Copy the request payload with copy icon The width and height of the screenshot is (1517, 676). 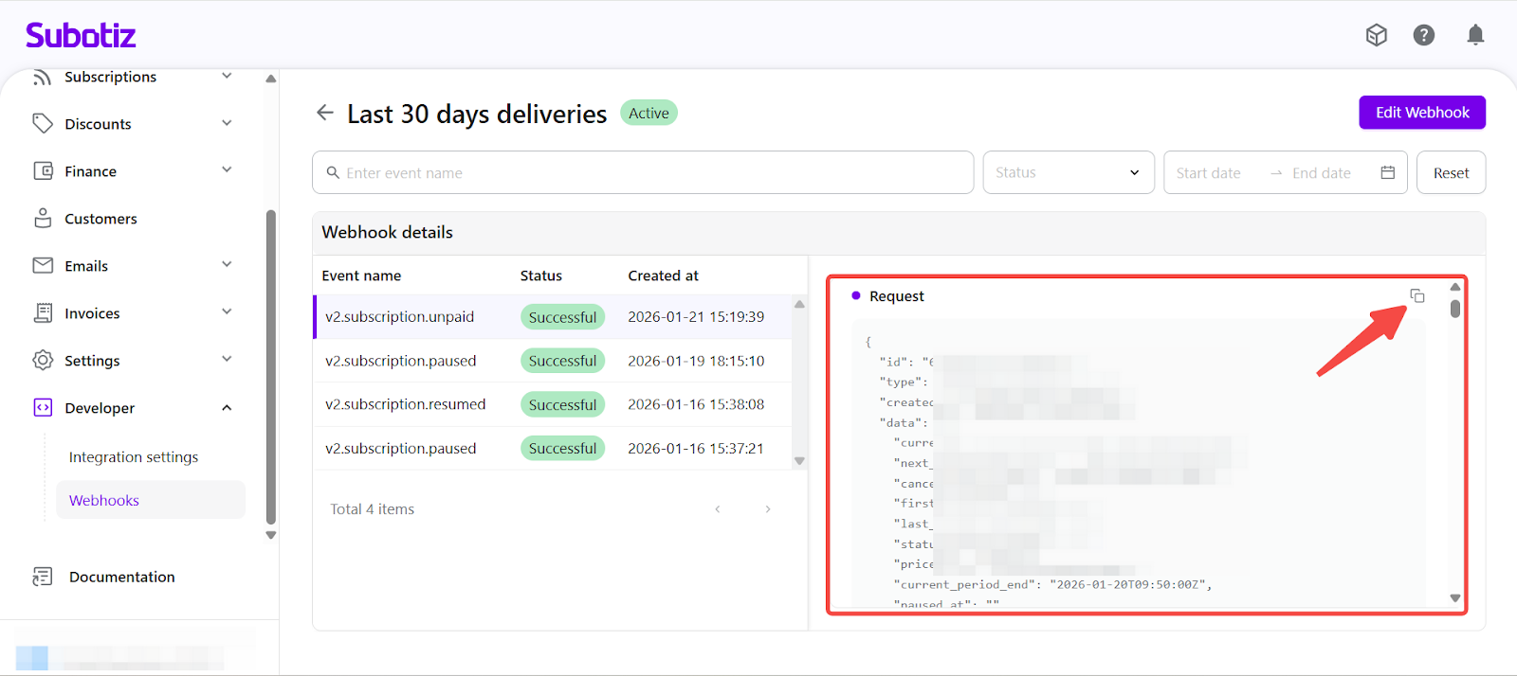coord(1416,296)
